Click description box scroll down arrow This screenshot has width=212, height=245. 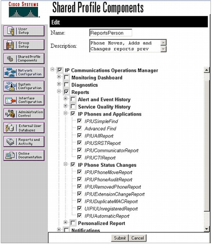[163, 49]
